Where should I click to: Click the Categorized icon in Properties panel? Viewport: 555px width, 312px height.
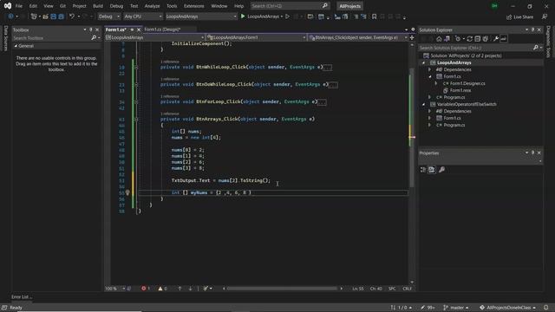point(423,170)
